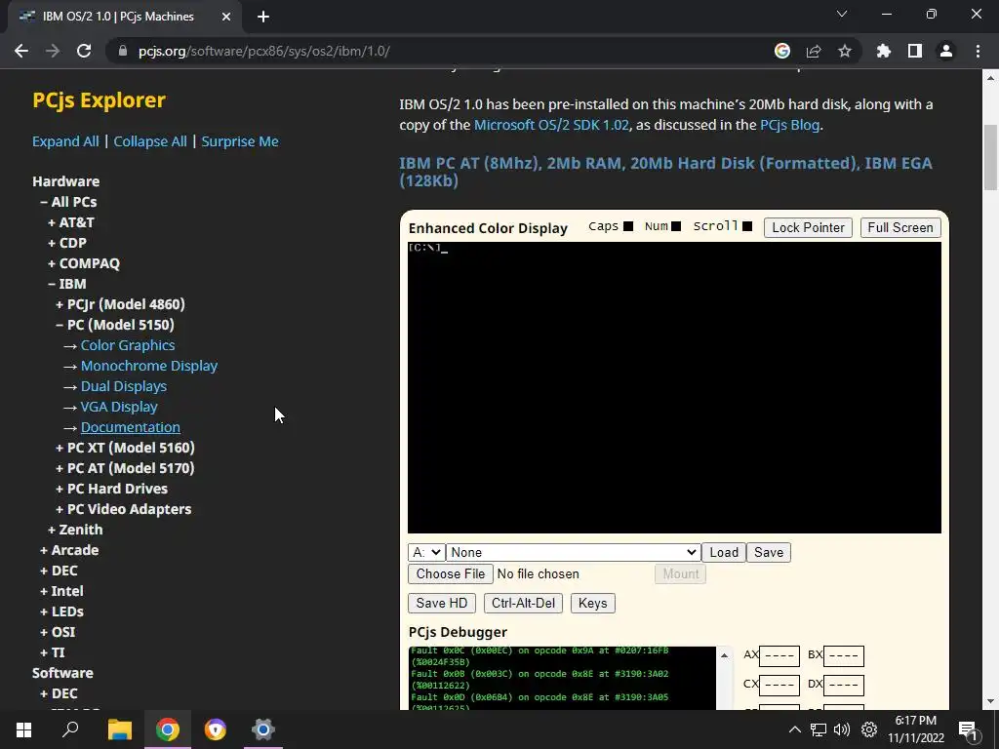Open a new browser tab
999x749 pixels.
(263, 17)
